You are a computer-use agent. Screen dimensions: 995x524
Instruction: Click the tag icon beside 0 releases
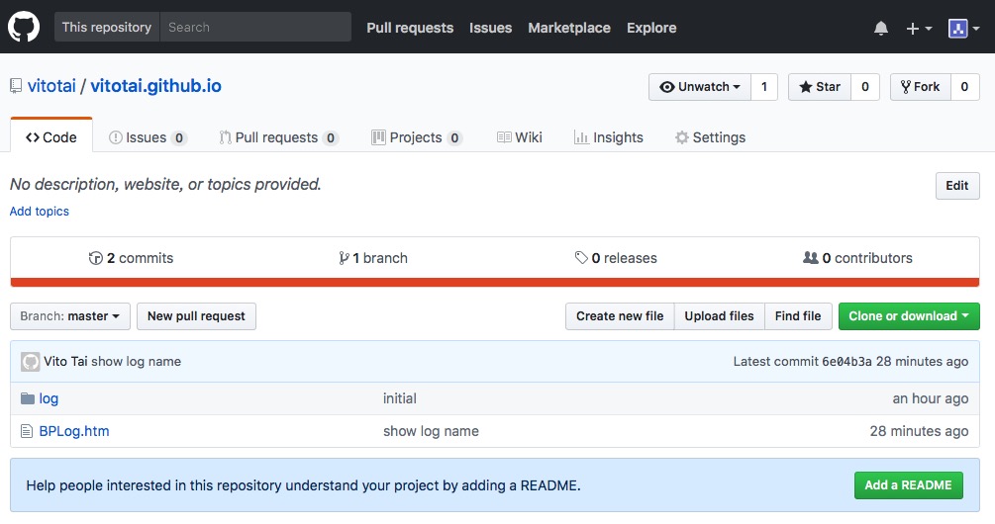(x=580, y=258)
